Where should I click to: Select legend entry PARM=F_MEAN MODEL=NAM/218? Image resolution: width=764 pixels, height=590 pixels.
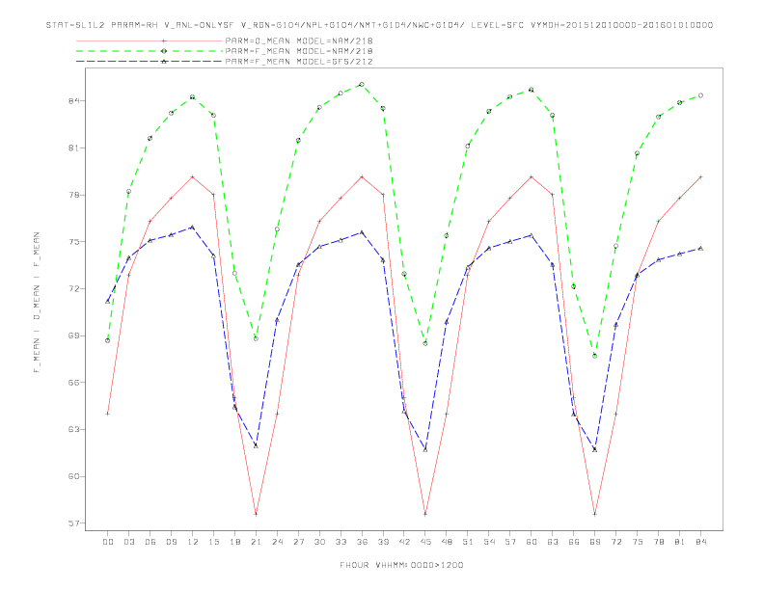click(x=299, y=51)
